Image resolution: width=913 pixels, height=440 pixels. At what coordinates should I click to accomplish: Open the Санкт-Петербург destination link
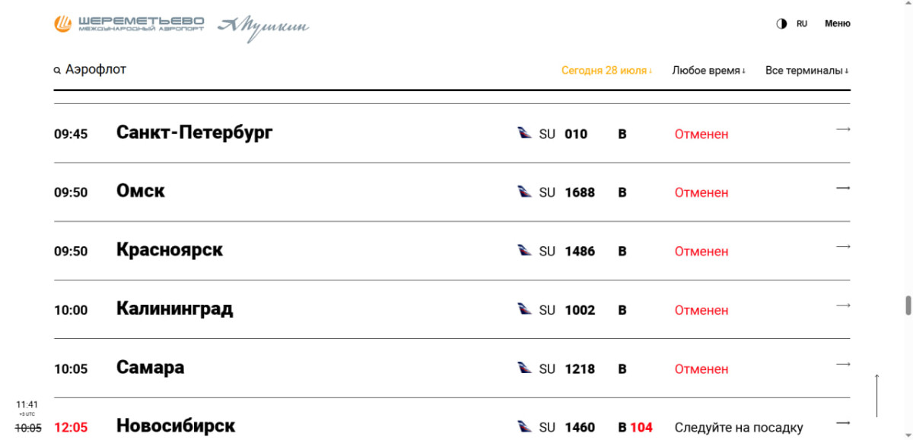coord(195,132)
